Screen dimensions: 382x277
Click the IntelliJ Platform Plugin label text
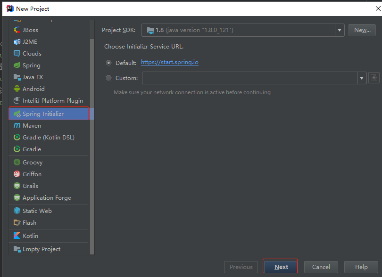point(53,100)
